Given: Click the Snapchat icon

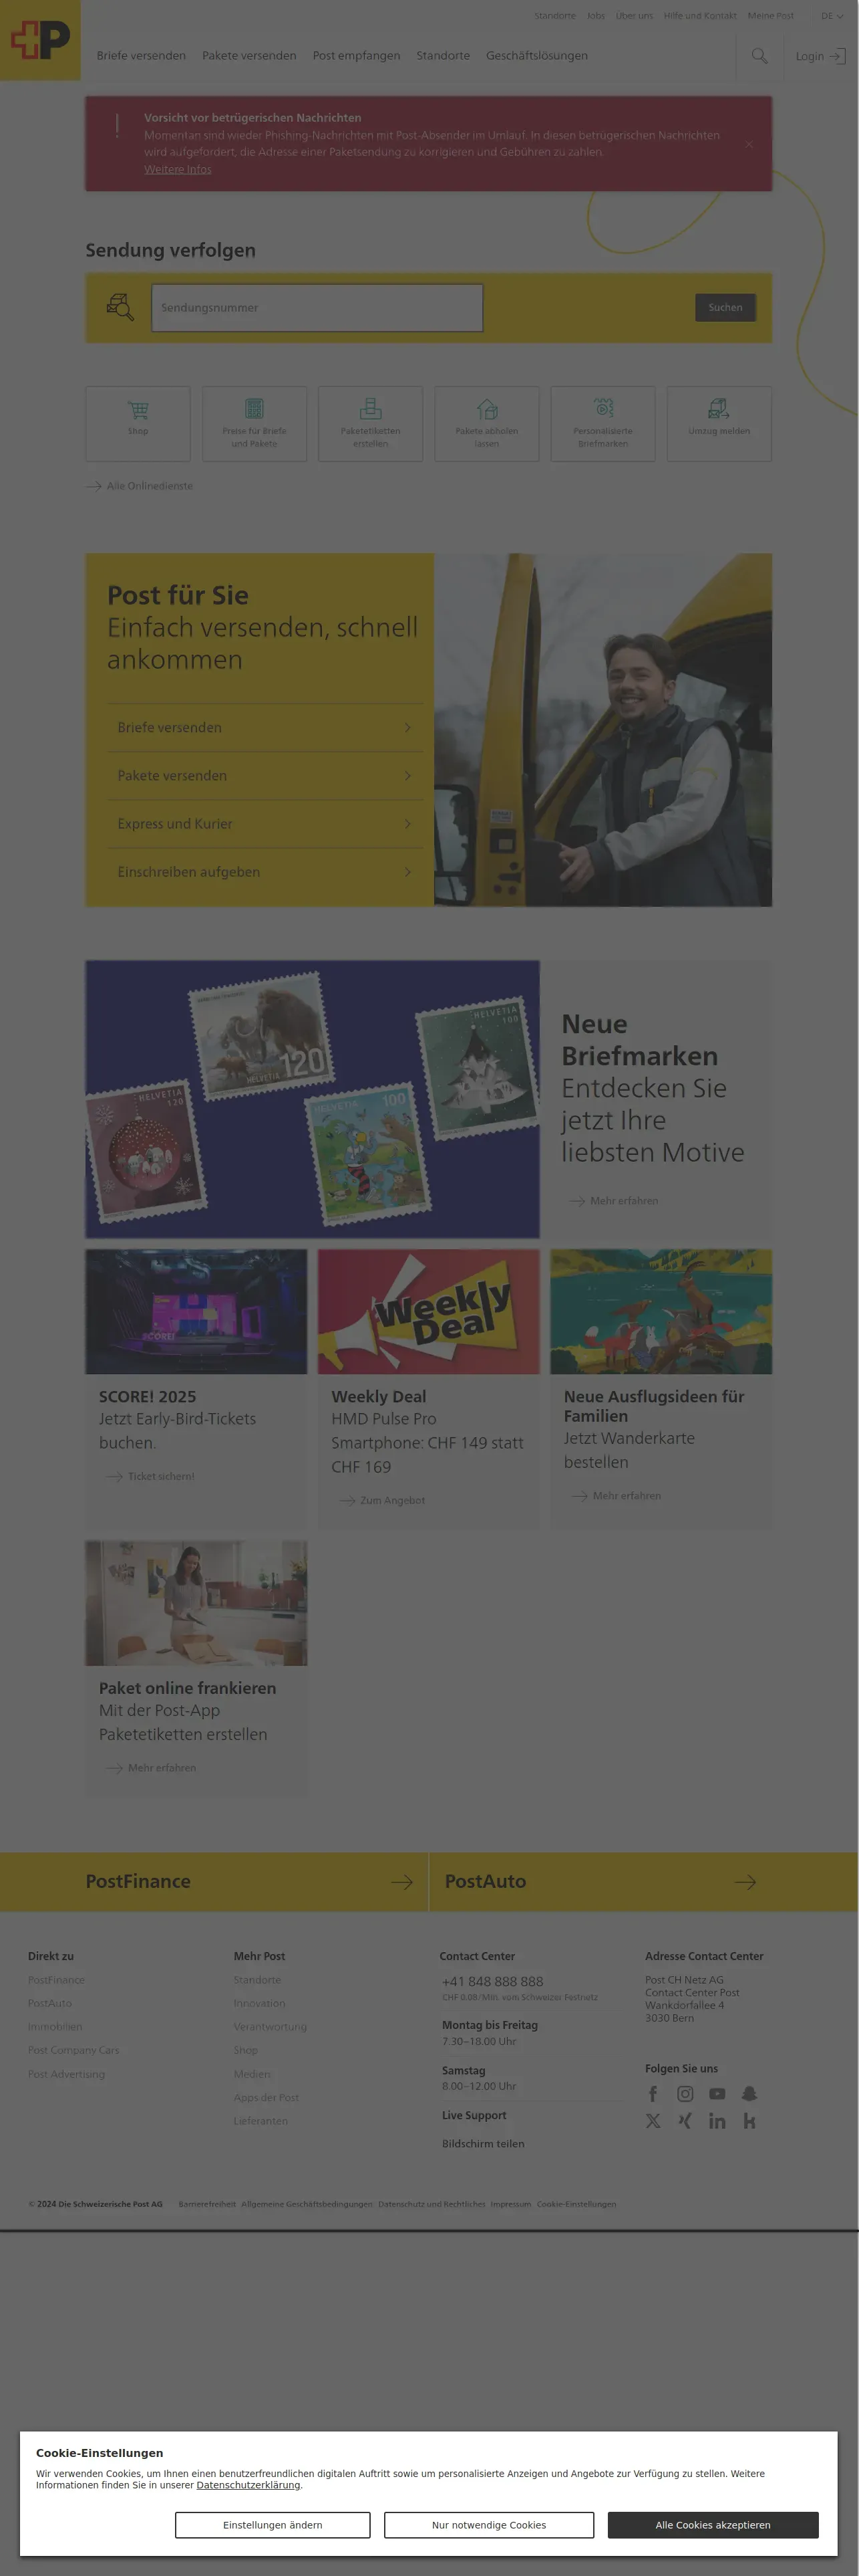Looking at the screenshot, I should pos(749,2093).
